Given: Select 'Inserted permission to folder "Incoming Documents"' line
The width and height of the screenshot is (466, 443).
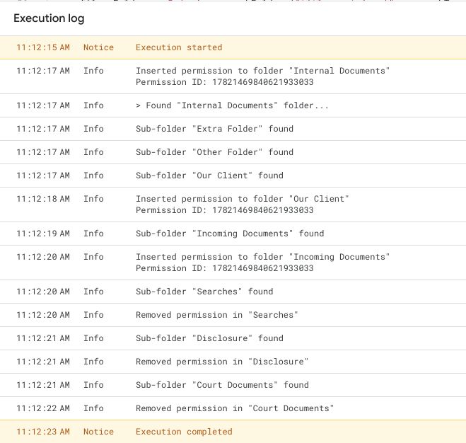Looking at the screenshot, I should pos(263,257).
